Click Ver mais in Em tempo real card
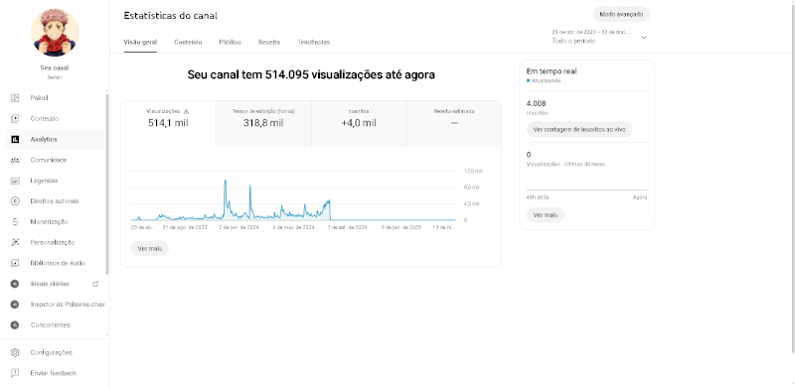Image resolution: width=795 pixels, height=387 pixels. 545,215
